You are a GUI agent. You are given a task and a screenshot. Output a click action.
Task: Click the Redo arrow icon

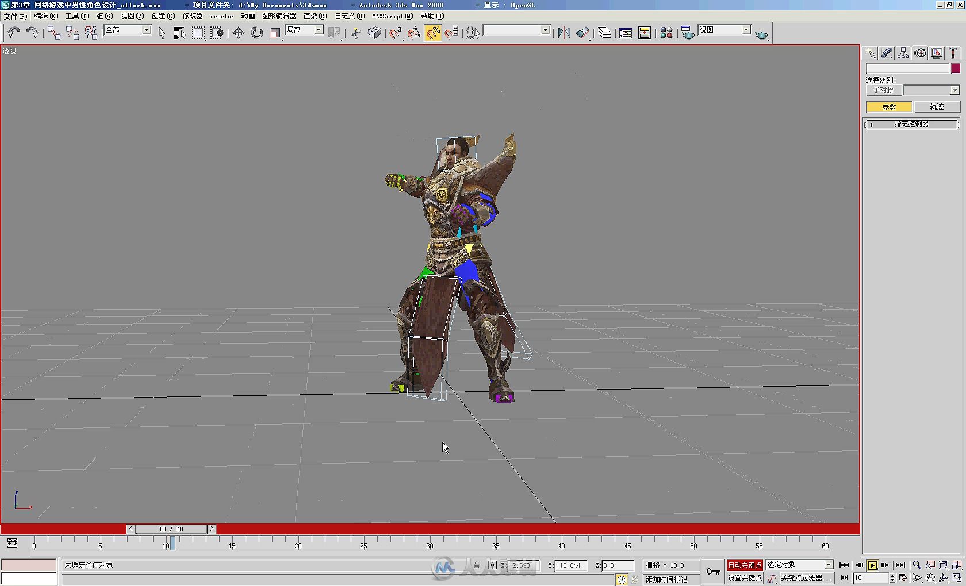[32, 33]
